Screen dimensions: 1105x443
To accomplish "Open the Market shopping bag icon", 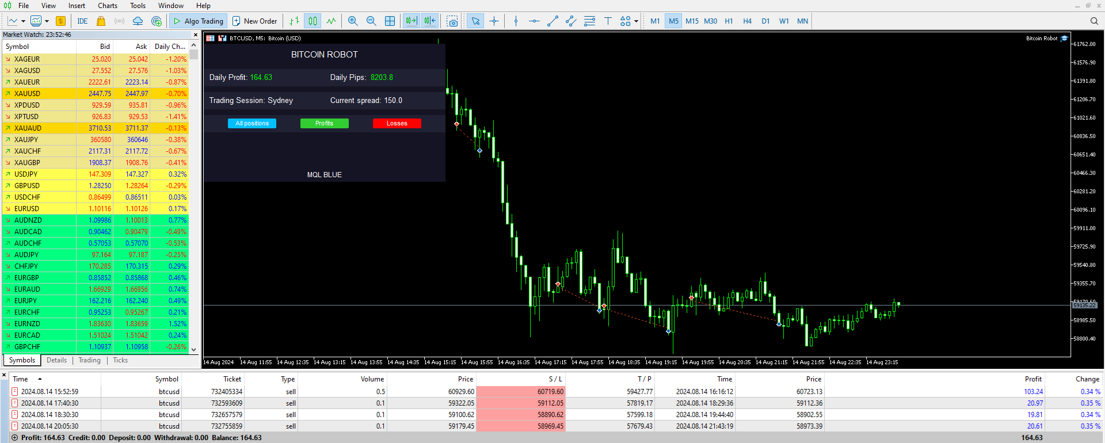I will pos(101,21).
